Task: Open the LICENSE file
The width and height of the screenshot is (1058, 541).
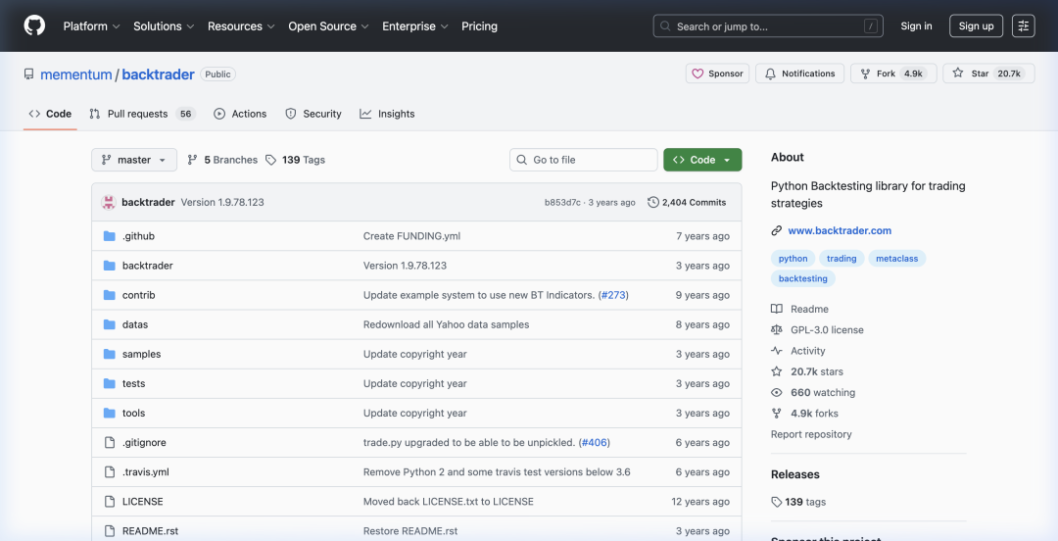Action: click(x=142, y=502)
